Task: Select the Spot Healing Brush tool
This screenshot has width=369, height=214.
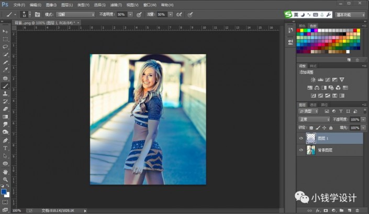Action: [x=5, y=78]
